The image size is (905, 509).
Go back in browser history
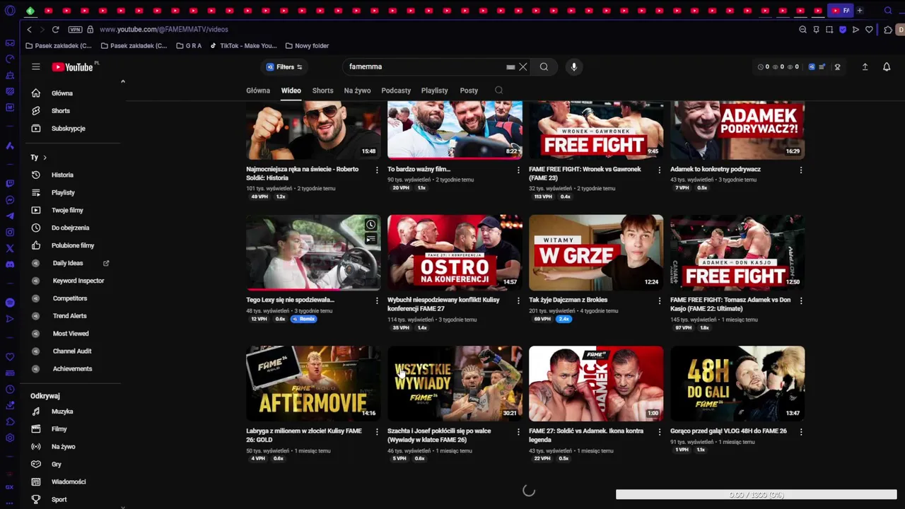click(x=29, y=29)
